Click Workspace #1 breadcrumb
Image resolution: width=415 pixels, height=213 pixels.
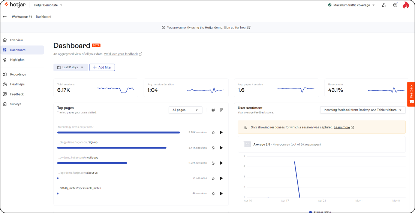point(22,16)
